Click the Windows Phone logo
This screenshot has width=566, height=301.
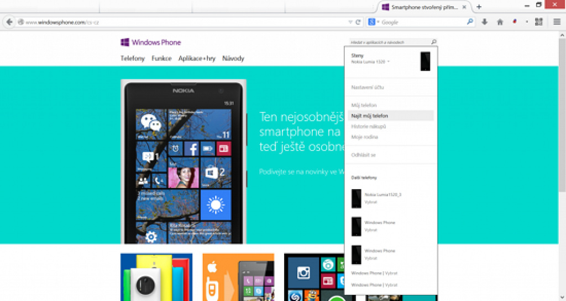click(x=150, y=42)
